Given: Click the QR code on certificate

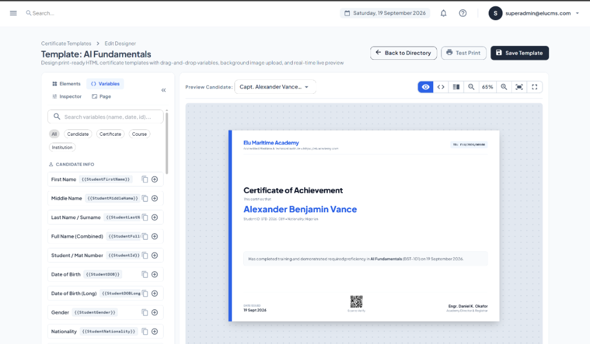Looking at the screenshot, I should (356, 301).
